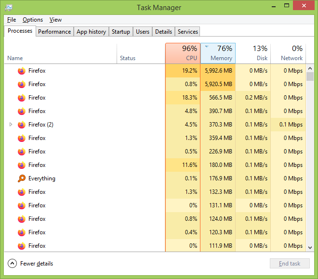This screenshot has width=318, height=279.
Task: Click the vertical scrollbar thumb
Action: (x=310, y=76)
